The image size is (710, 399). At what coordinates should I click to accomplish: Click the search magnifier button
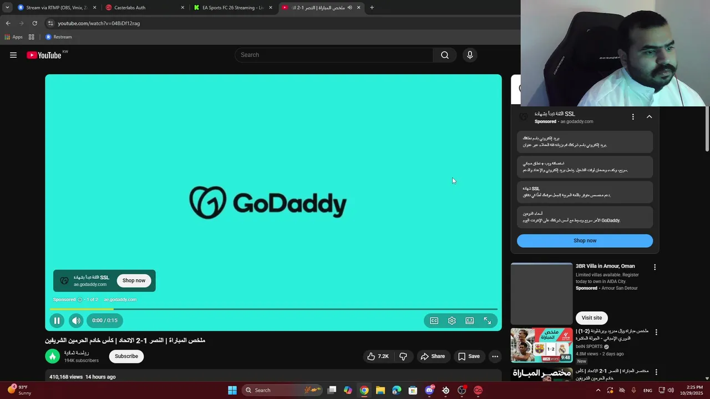tap(445, 55)
